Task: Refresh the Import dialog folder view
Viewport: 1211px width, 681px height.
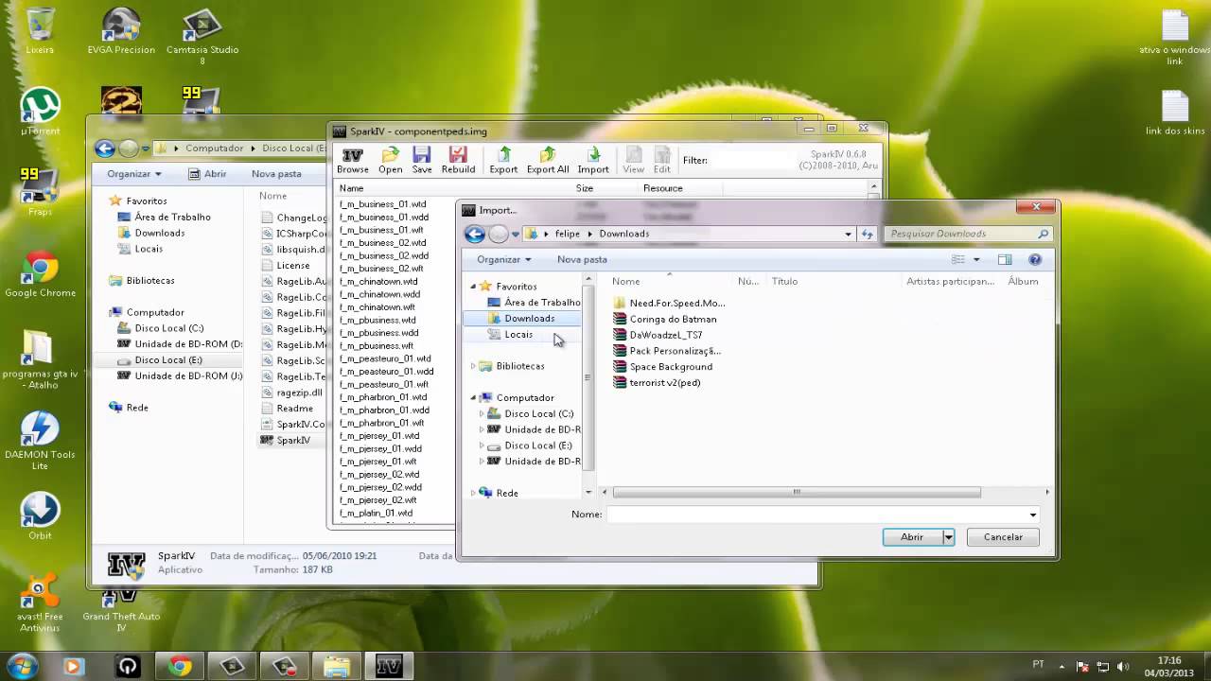Action: 868,234
